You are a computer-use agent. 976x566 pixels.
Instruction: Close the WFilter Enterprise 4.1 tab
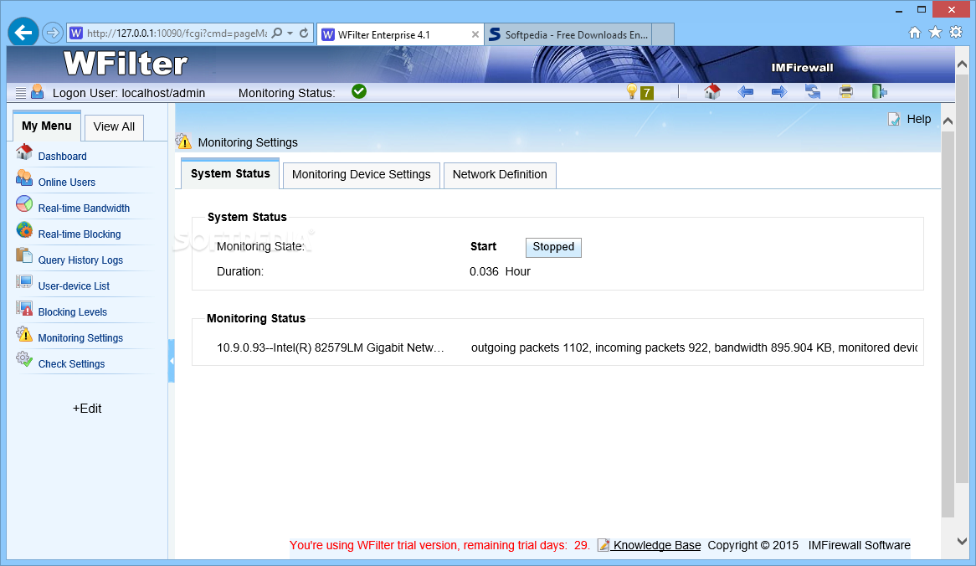pos(475,35)
